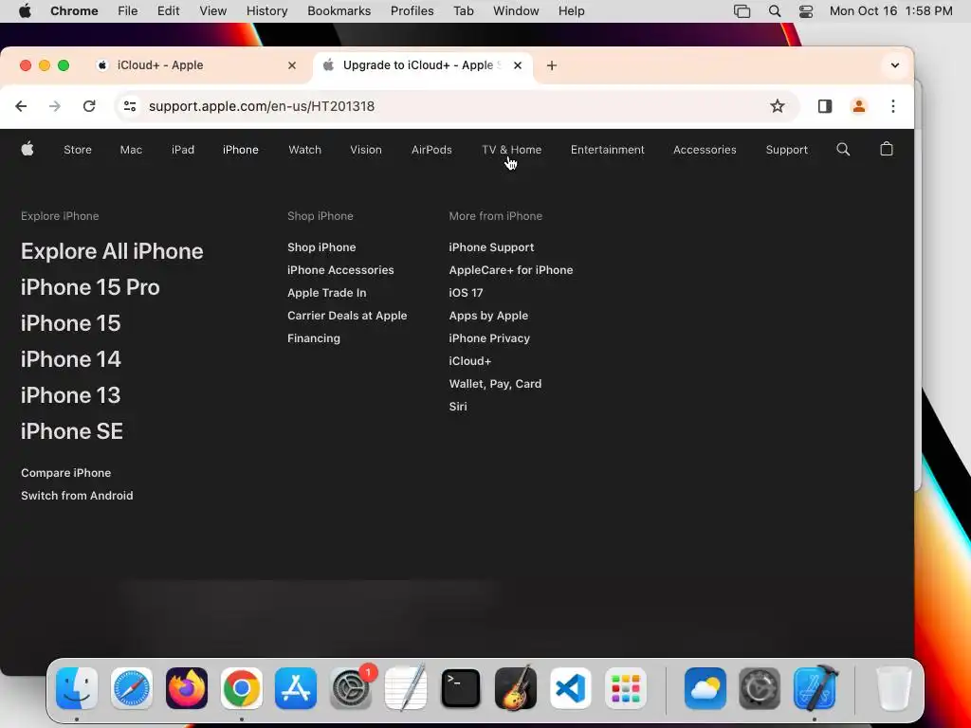Launch Safari from the Dock

131,688
